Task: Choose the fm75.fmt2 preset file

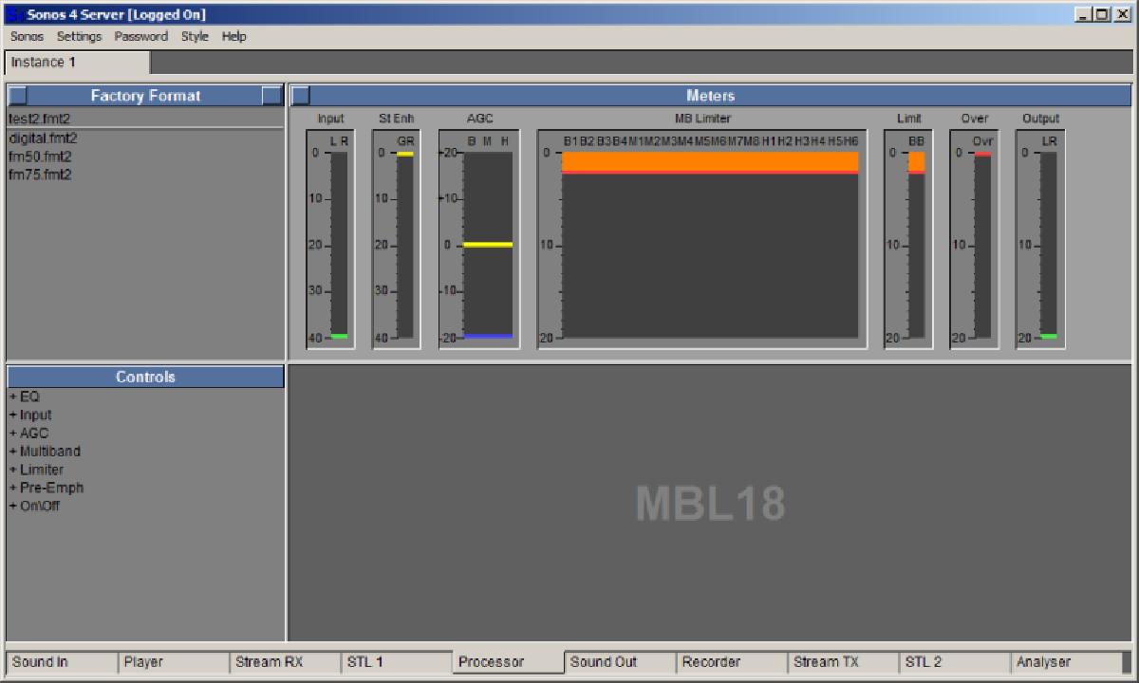Action: point(40,175)
